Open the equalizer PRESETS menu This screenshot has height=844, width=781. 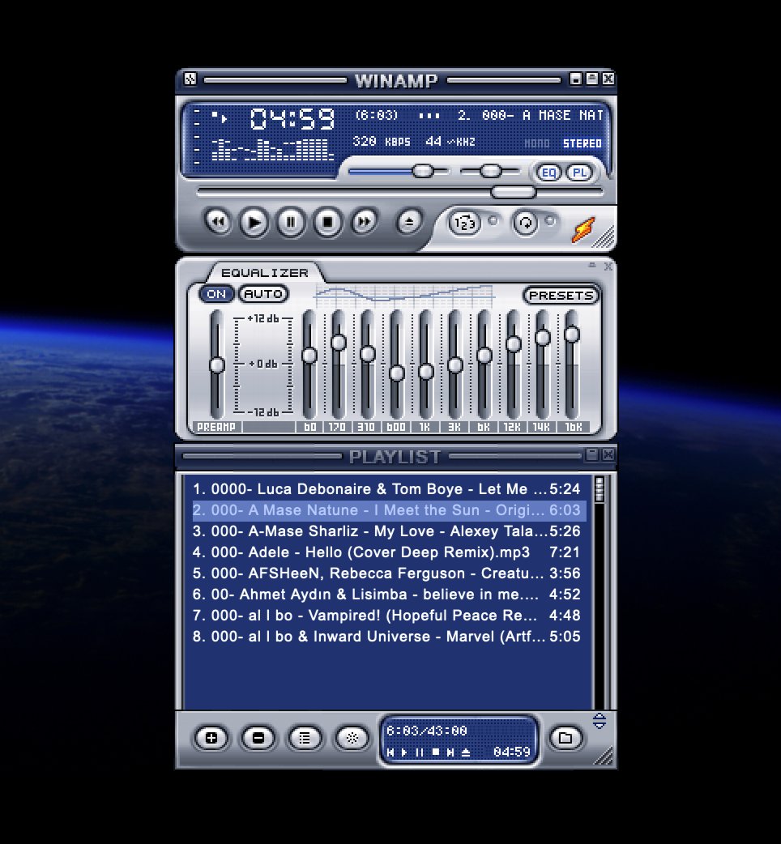pos(561,295)
